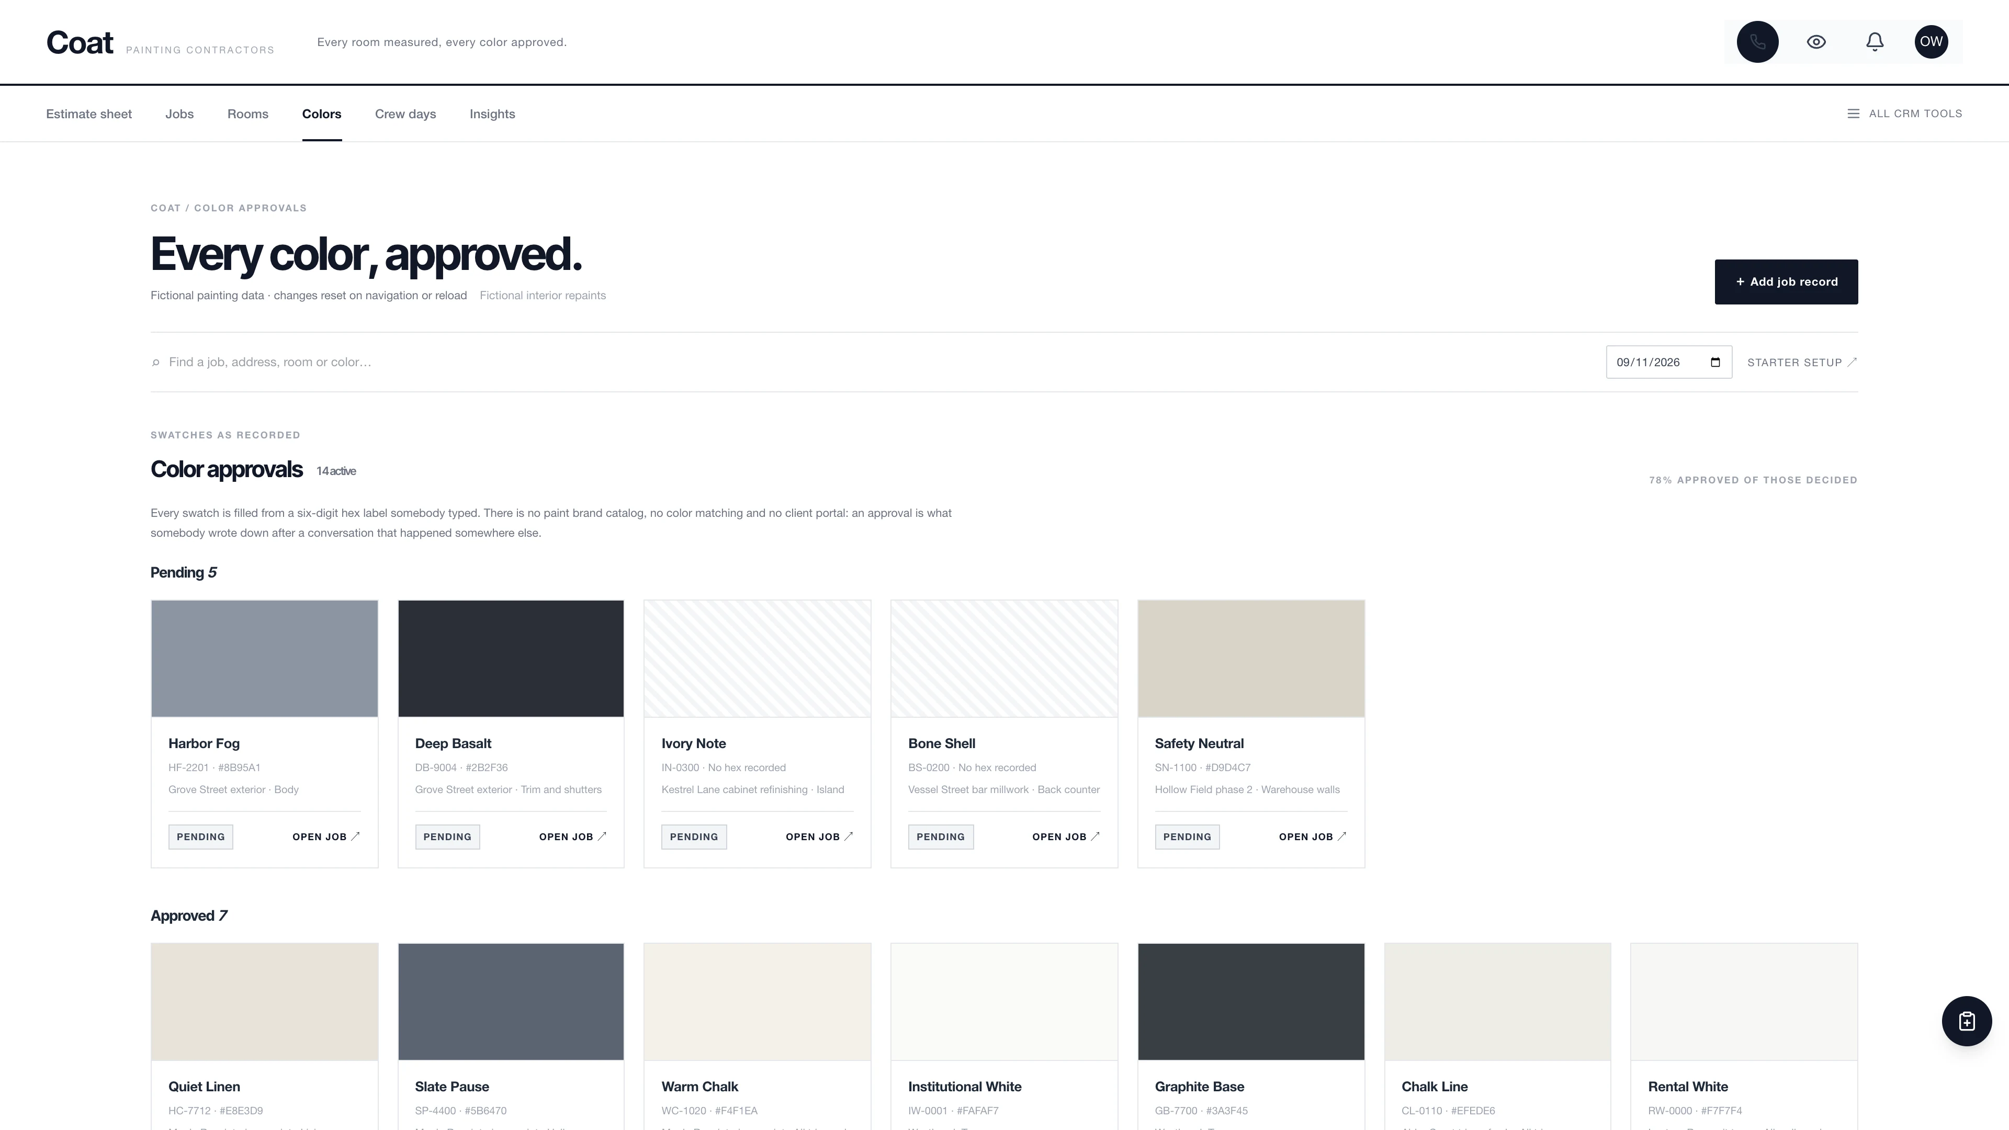
Task: Click the PENDING badge on Harbor Fog
Action: coord(200,837)
